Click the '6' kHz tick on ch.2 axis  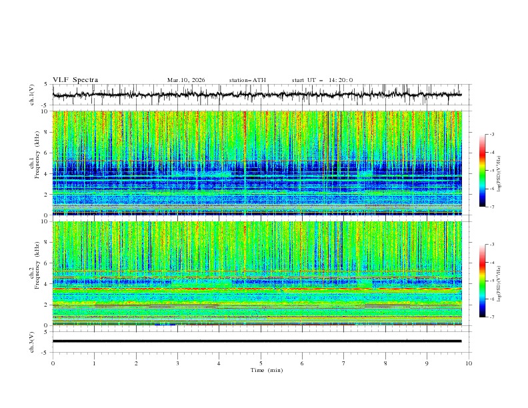(46, 263)
